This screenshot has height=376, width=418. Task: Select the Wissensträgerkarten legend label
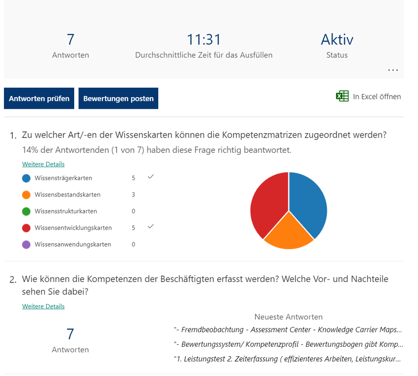pyautogui.click(x=63, y=178)
